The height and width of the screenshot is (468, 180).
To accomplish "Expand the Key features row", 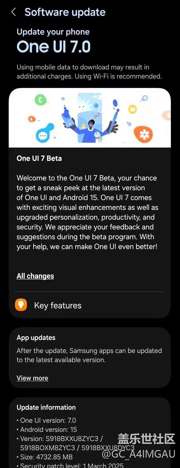I will 90,305.
